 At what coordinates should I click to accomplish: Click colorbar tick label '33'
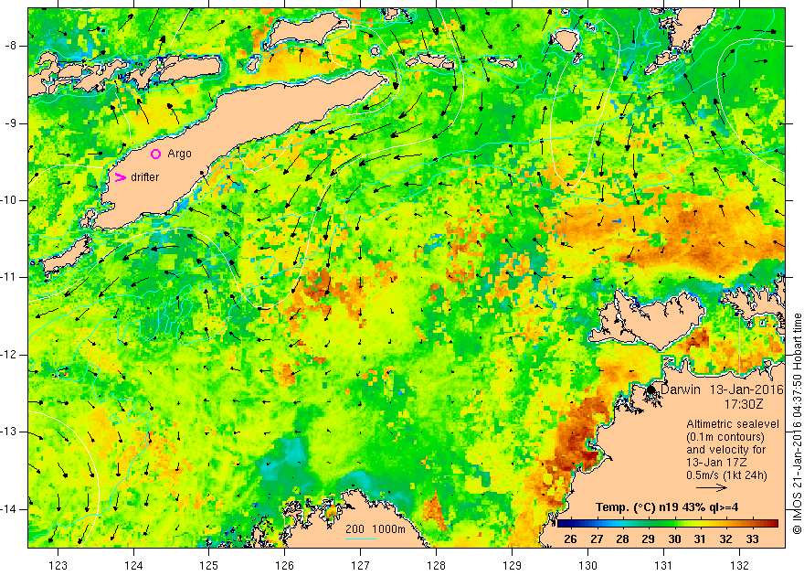click(x=752, y=539)
